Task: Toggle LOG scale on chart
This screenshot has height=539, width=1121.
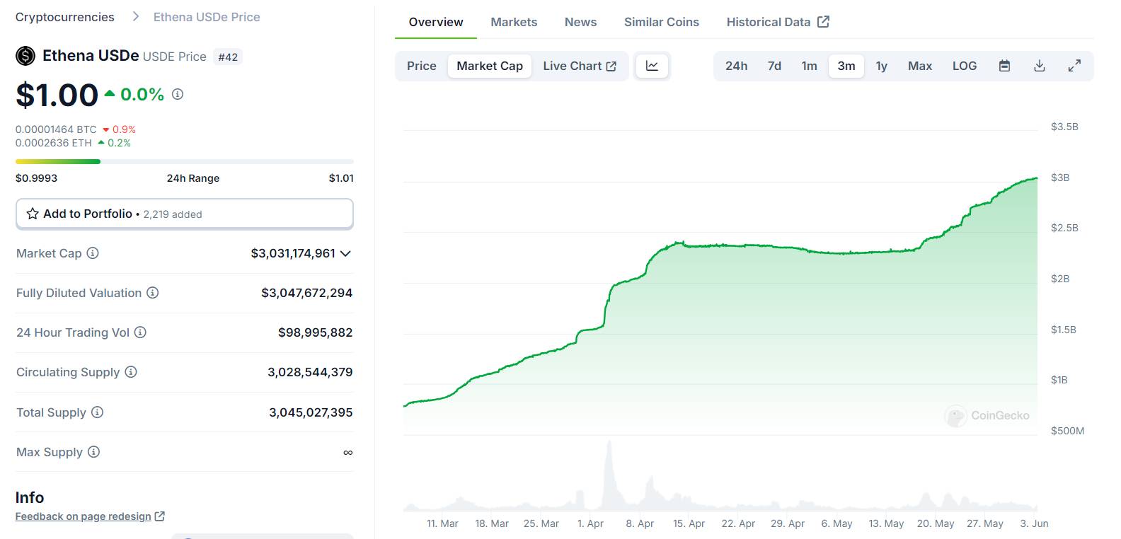Action: [965, 66]
